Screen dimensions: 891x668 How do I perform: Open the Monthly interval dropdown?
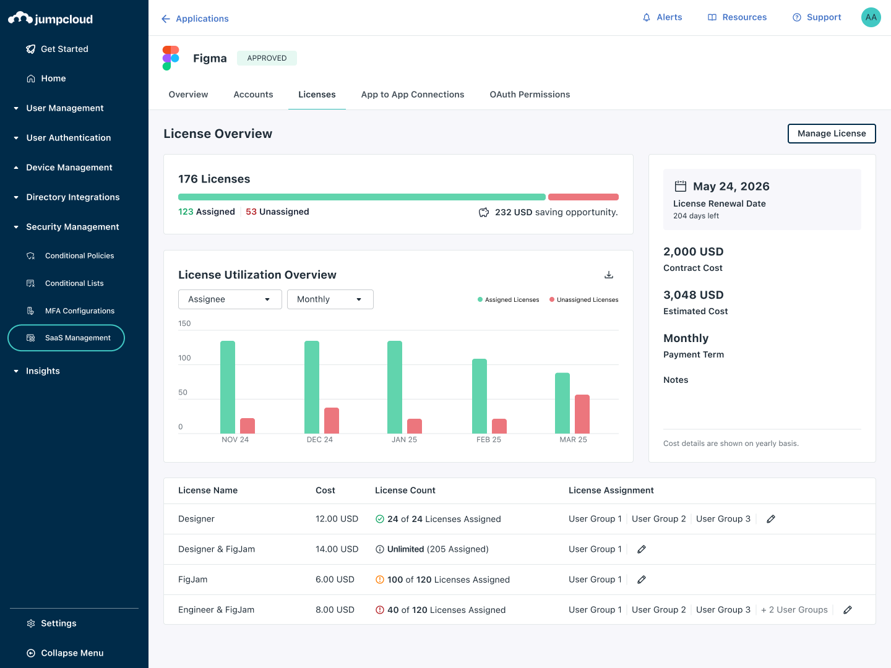point(330,299)
